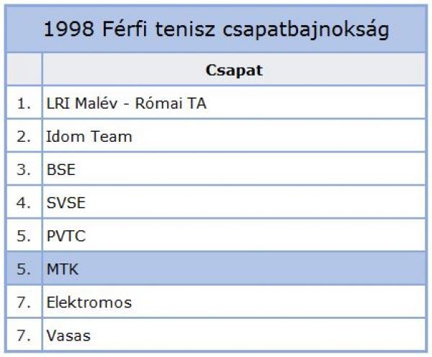The width and height of the screenshot is (432, 357).
Task: Select the 'Idom Team' row
Action: [x=216, y=136]
